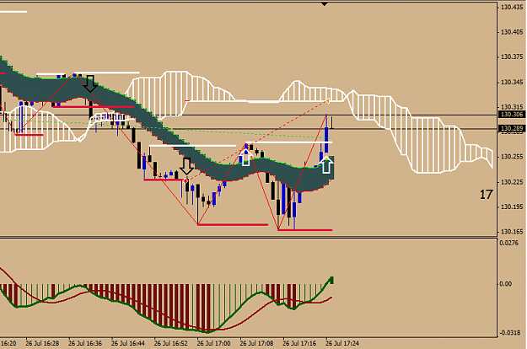Click the 130.255 price scale label

512,157
